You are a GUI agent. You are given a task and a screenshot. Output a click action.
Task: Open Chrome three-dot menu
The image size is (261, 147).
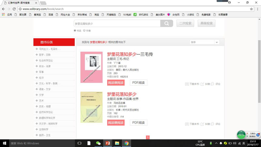tap(257, 9)
